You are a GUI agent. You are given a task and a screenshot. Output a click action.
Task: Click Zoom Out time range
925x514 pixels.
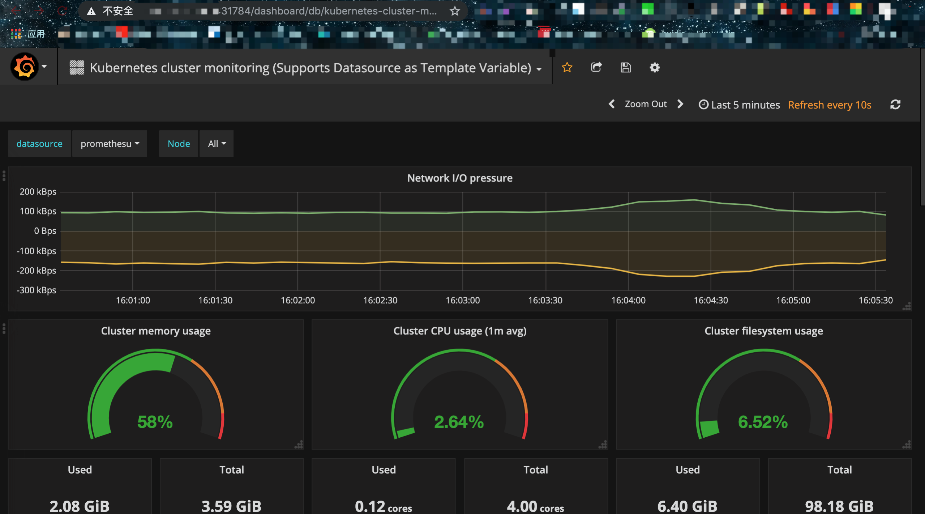(x=646, y=104)
